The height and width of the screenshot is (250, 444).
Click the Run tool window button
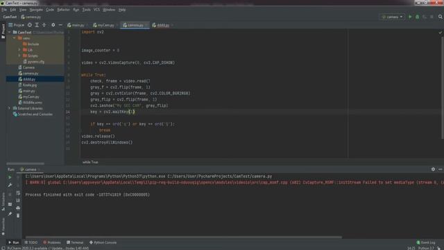tap(14, 242)
